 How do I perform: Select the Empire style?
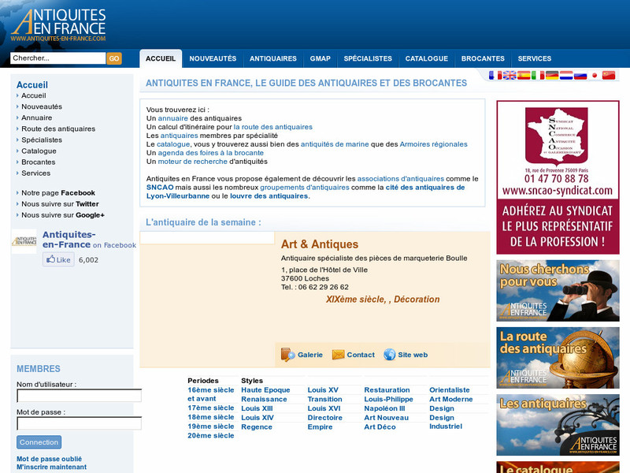pyautogui.click(x=320, y=426)
